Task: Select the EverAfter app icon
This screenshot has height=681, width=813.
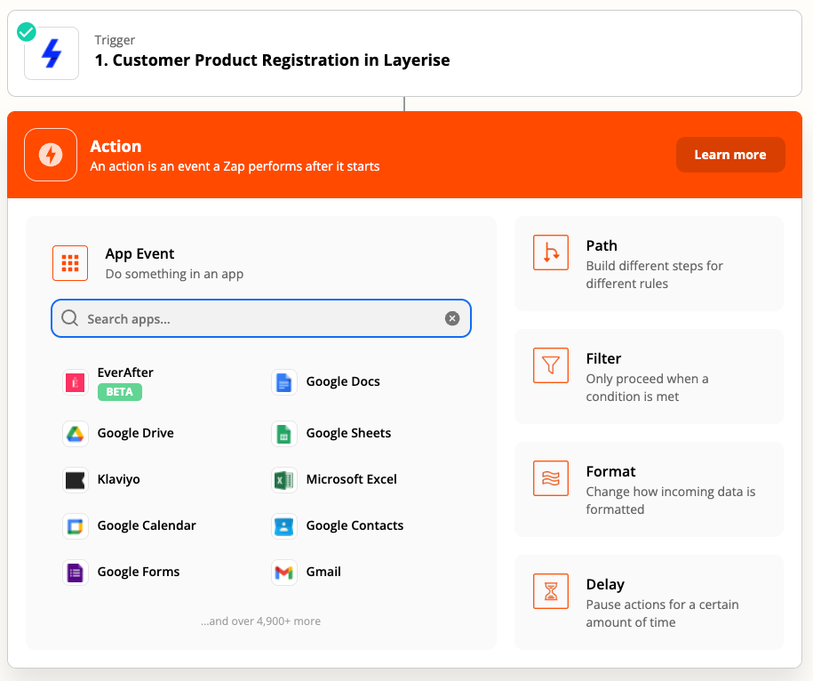Action: click(x=75, y=382)
